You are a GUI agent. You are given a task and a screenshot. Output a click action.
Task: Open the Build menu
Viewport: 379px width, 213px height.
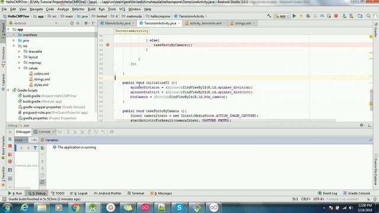pos(91,9)
